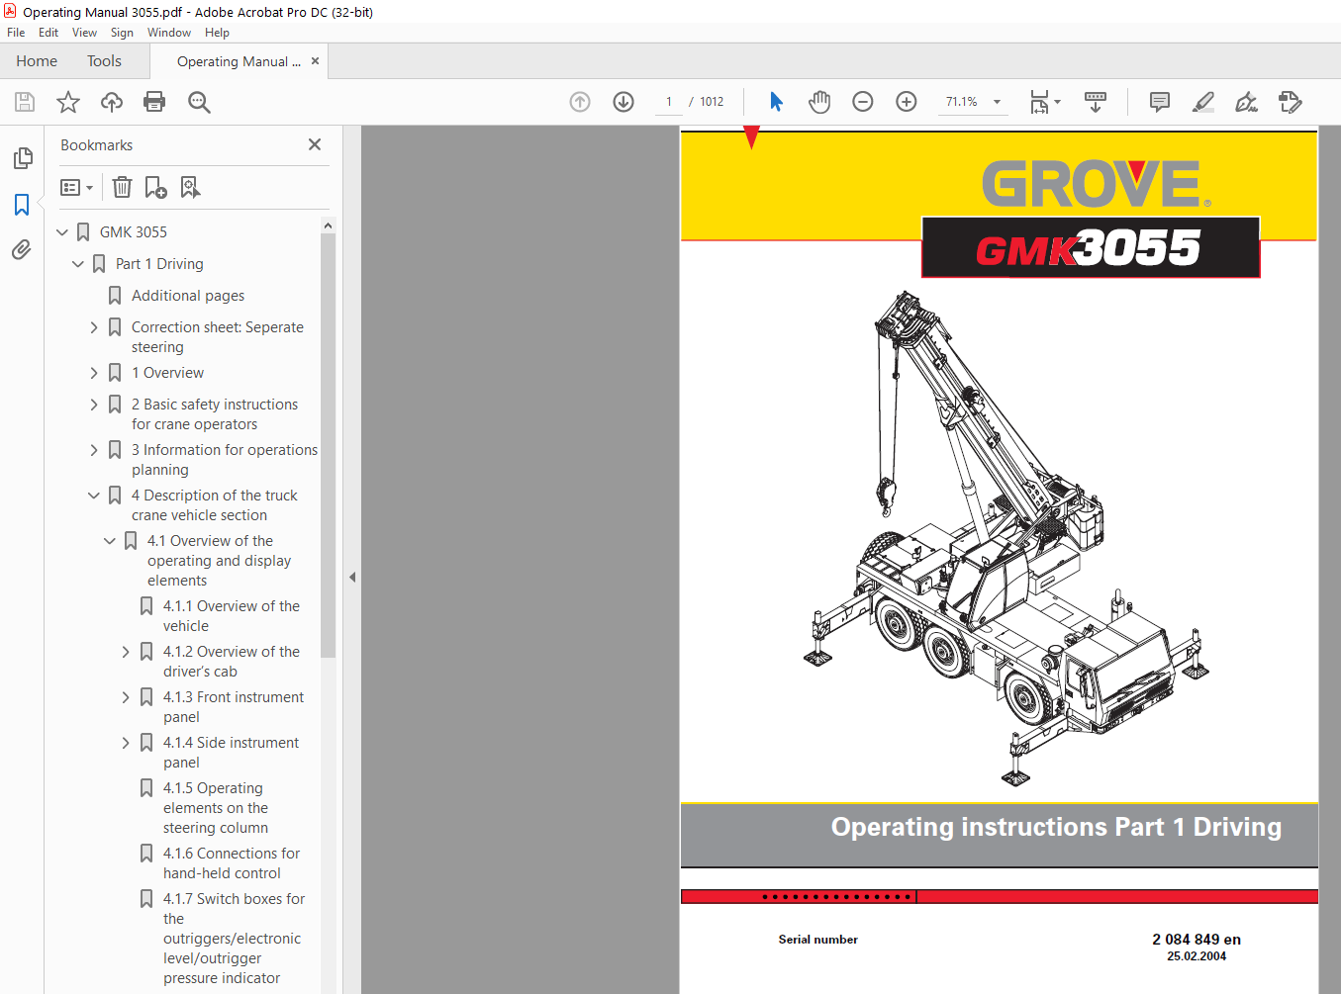Open the Edit menu

tap(48, 33)
